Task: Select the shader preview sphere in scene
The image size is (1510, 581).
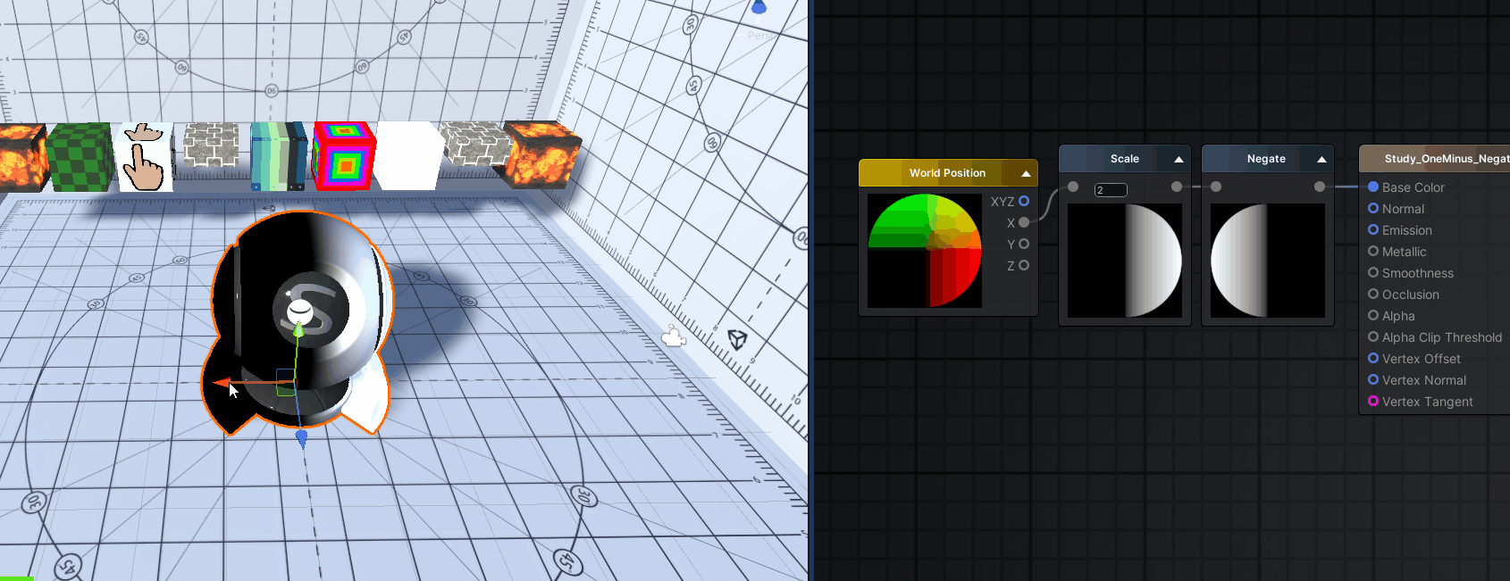Action: 300,321
